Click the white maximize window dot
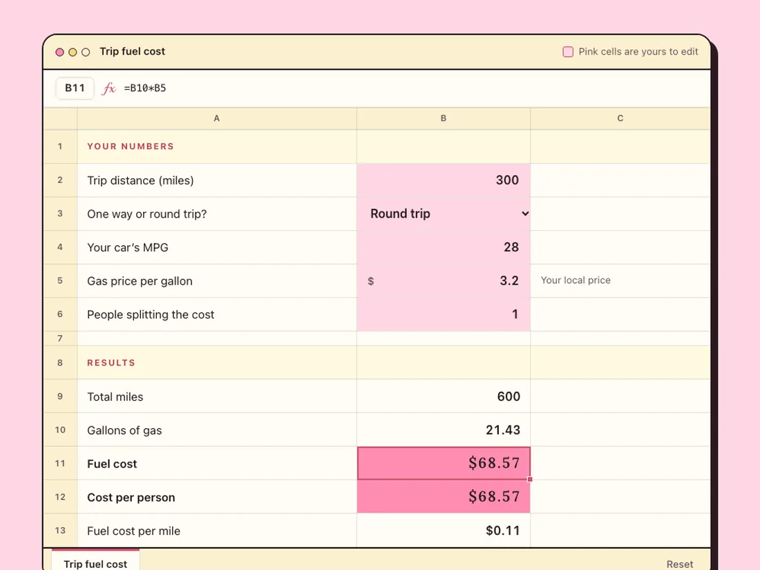Image resolution: width=760 pixels, height=570 pixels. tap(86, 52)
